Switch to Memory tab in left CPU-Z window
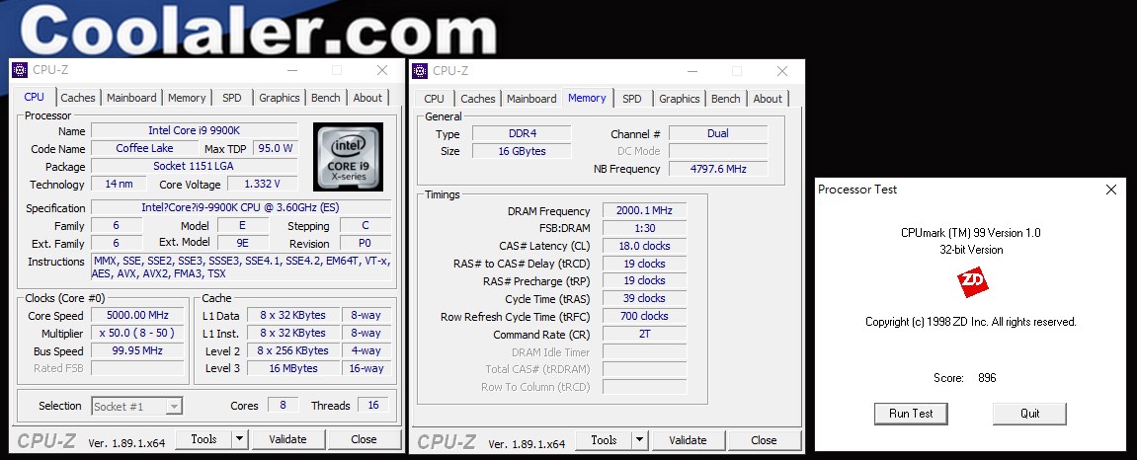 click(187, 98)
